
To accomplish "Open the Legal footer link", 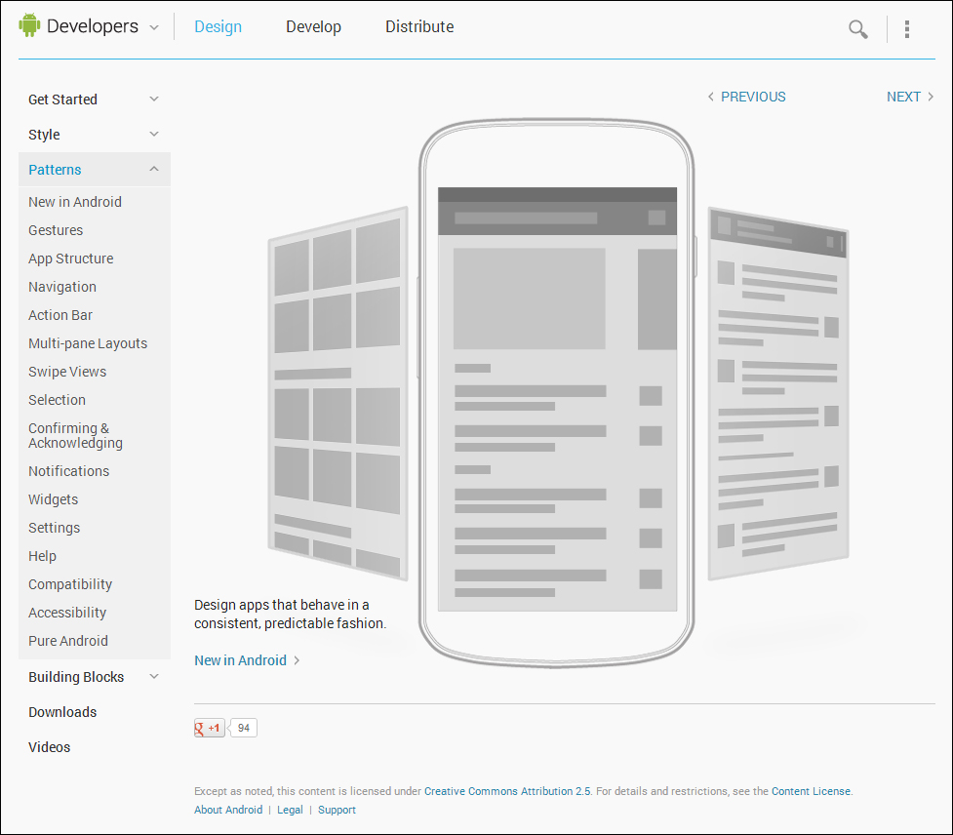I will coord(290,810).
